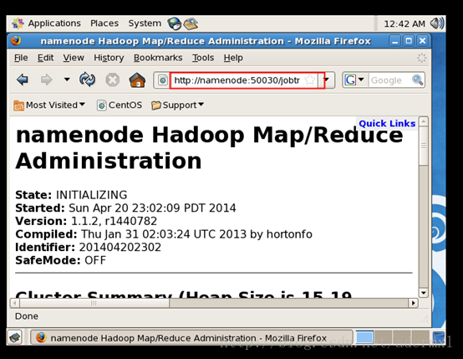This screenshot has height=359, width=463.
Task: Click the page heading namenode Hadoop Map/Reduce Administration
Action: (x=210, y=148)
